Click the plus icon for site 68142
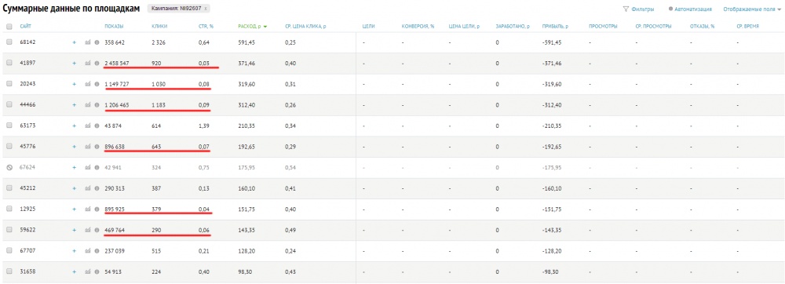This screenshot has width=785, height=284. 74,42
